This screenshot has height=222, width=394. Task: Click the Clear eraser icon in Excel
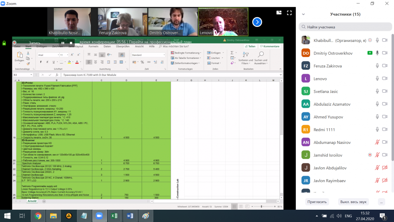click(x=232, y=63)
